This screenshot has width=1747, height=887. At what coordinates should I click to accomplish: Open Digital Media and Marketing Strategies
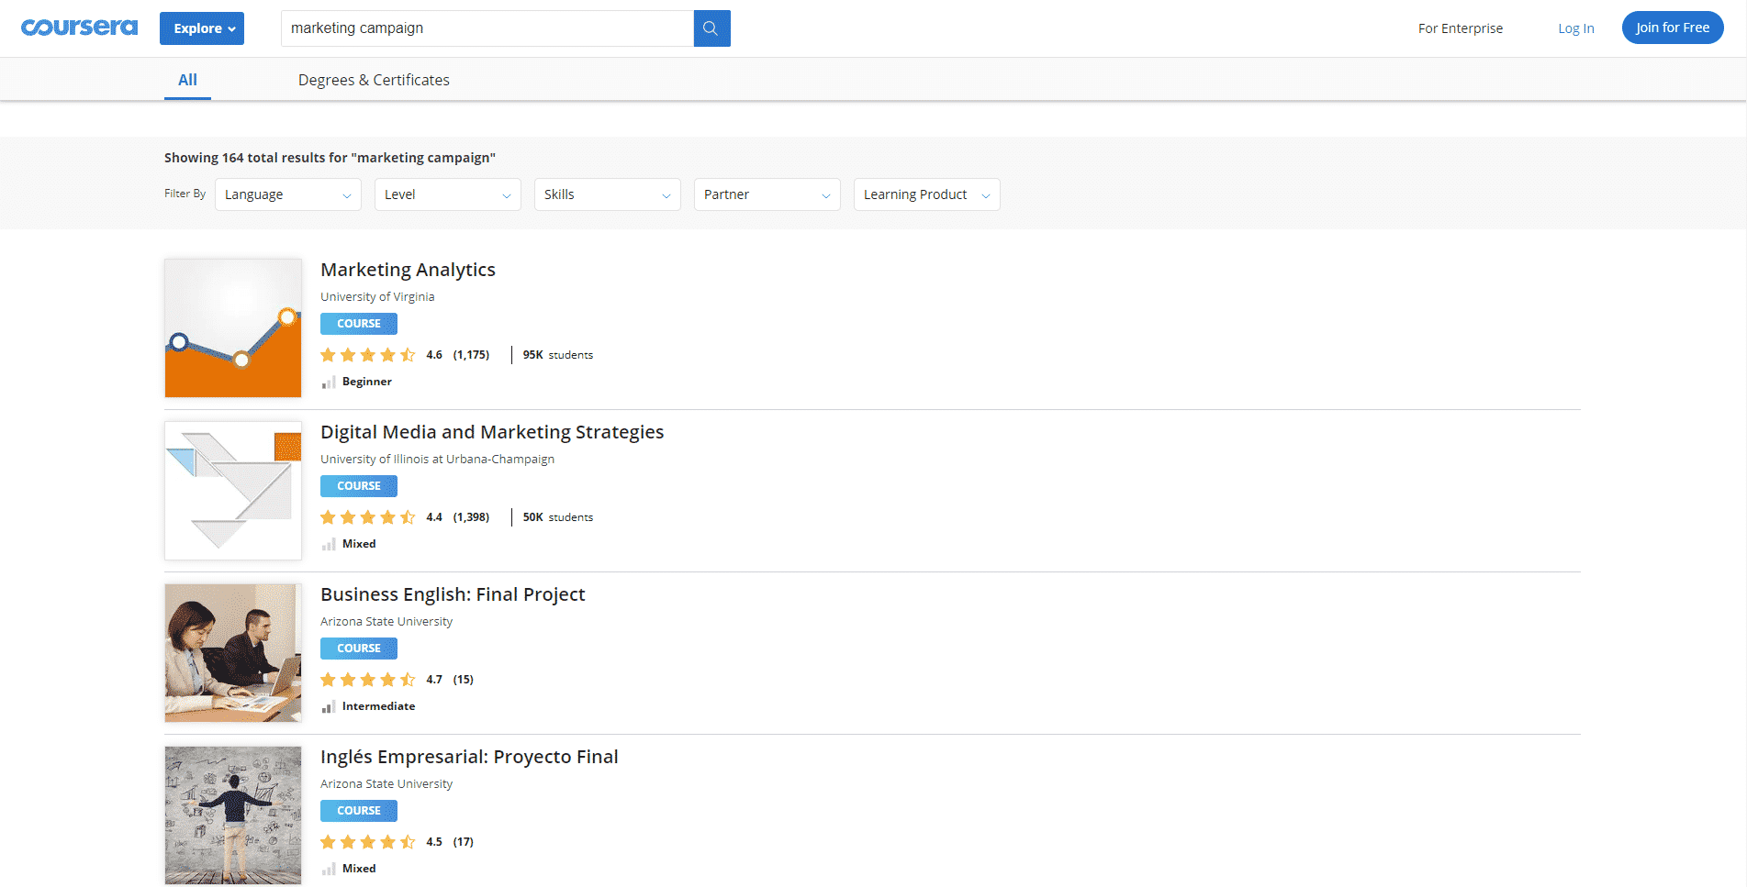[492, 432]
